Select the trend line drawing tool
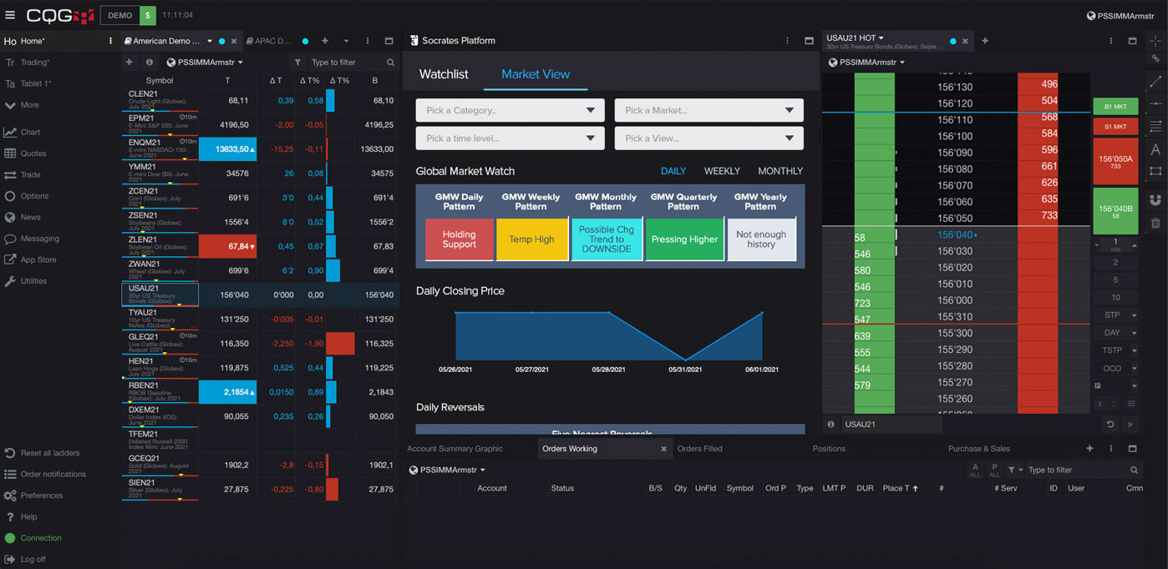 coord(1155,82)
